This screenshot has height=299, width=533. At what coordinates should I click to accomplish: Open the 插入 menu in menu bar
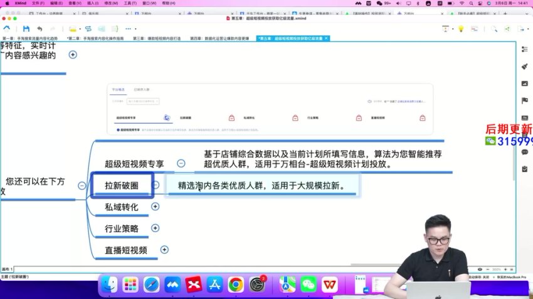92,3
